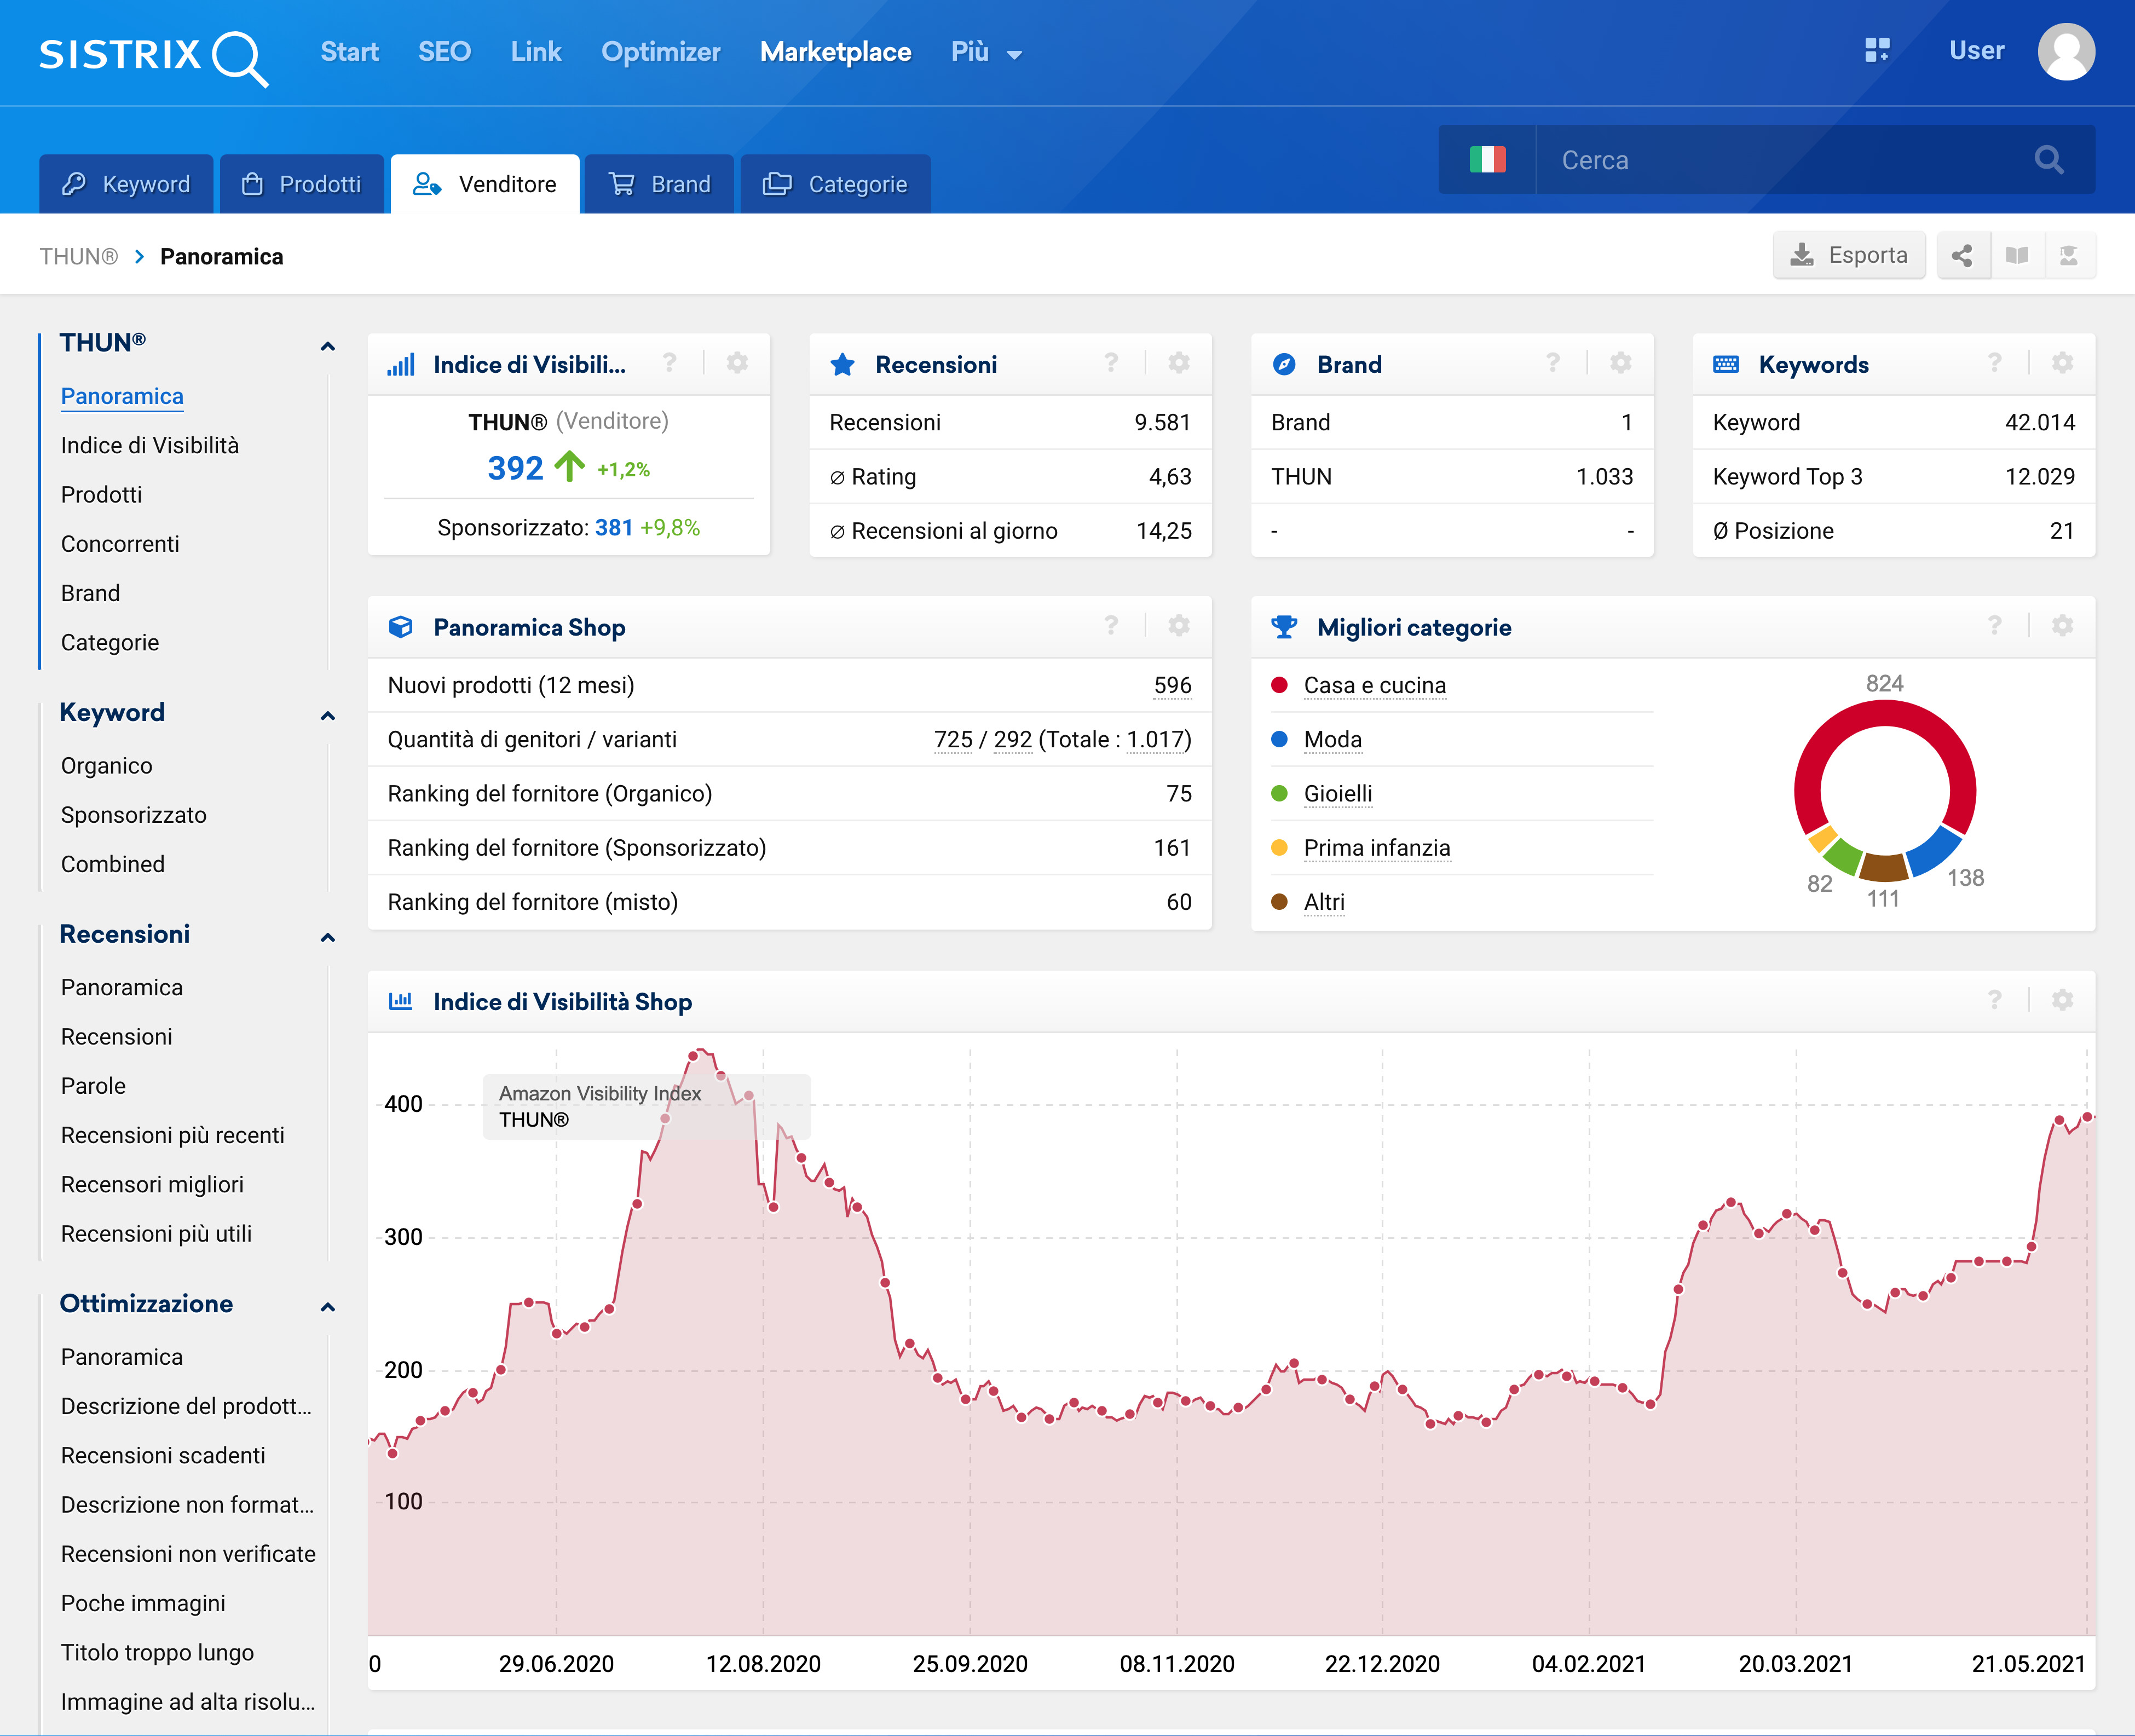Screen dimensions: 2135x1736
Task: Open help for Indice di Visibilità box
Action: point(669,363)
